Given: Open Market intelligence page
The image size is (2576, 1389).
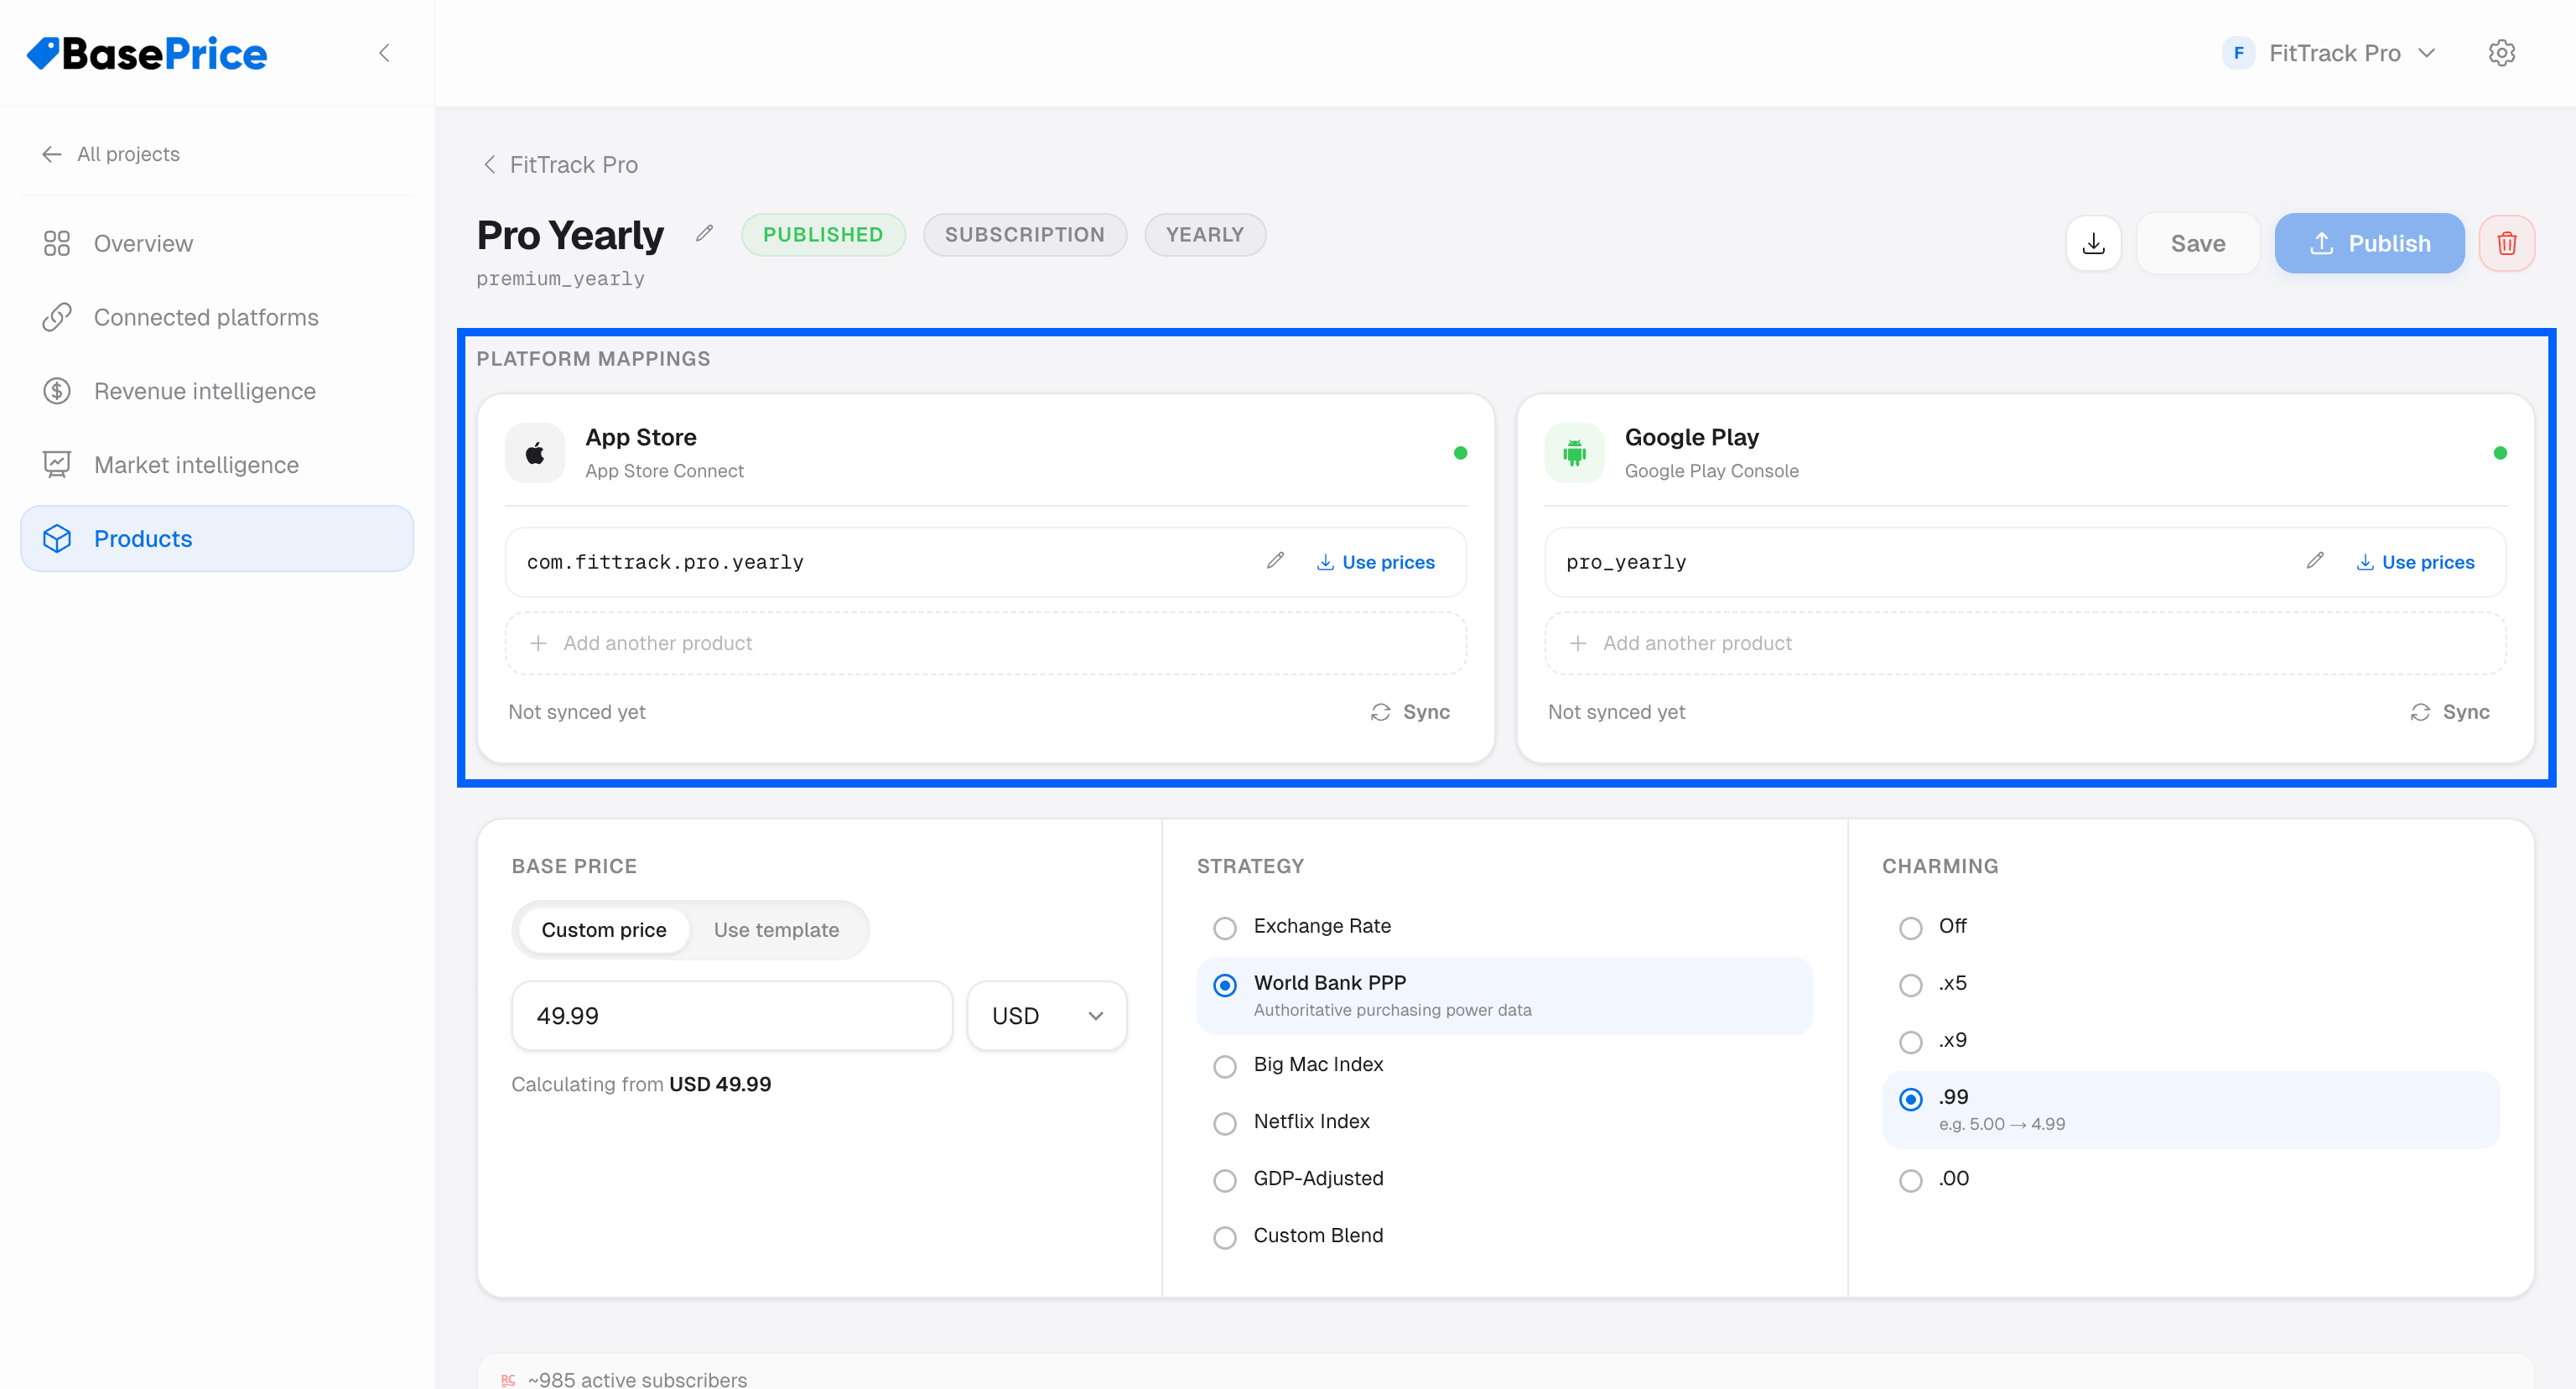Looking at the screenshot, I should (217, 465).
